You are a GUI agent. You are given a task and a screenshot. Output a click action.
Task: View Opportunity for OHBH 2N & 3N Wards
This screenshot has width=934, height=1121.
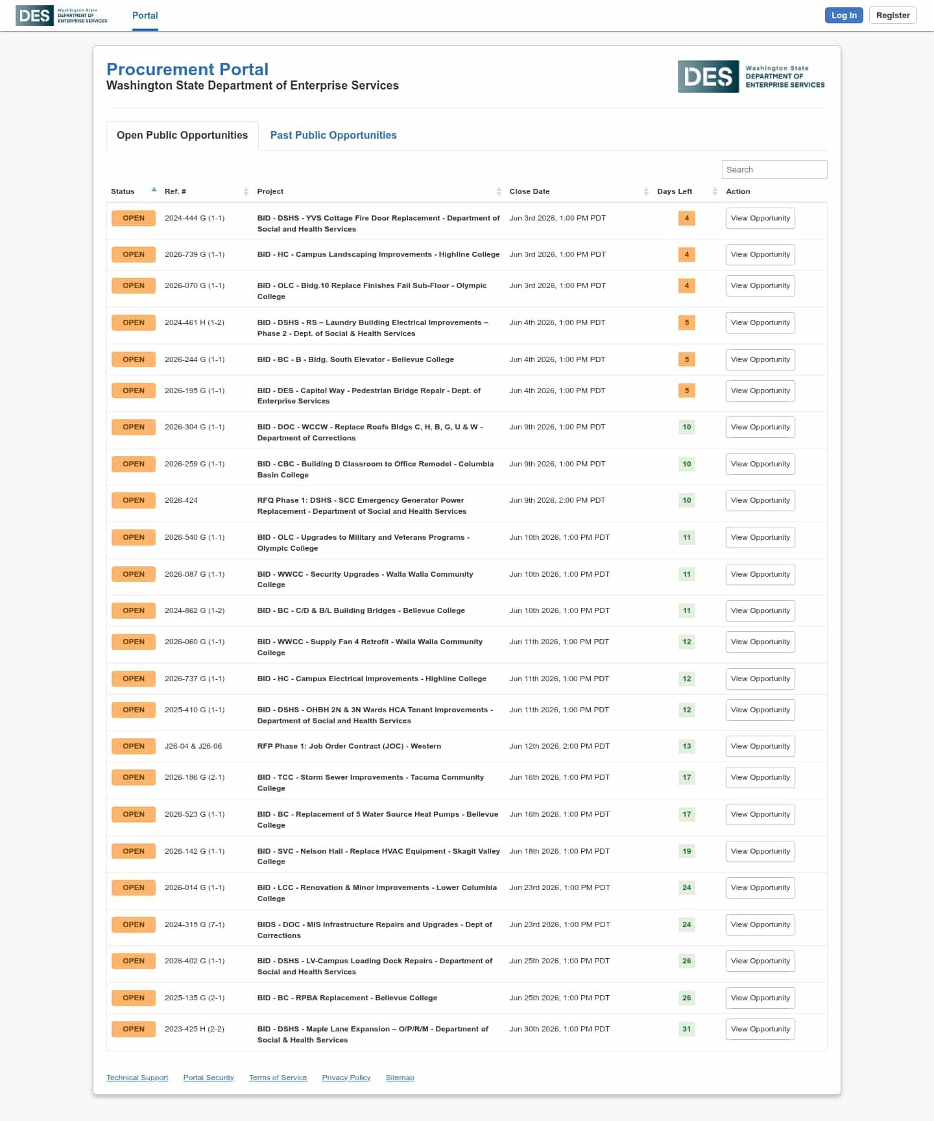click(760, 710)
